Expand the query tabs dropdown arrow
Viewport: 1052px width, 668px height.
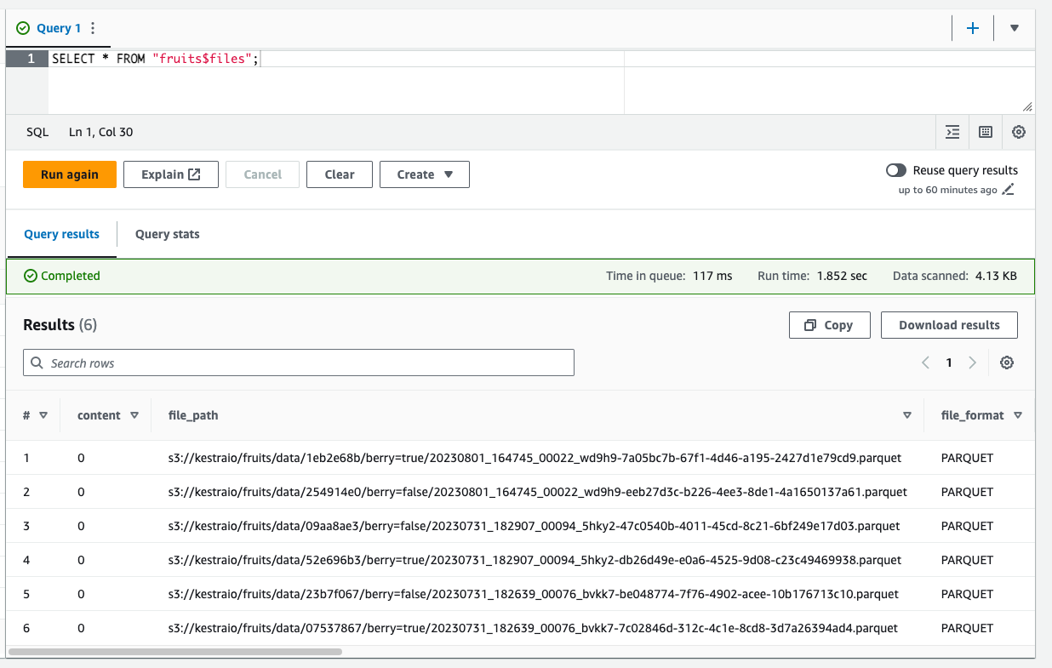[1015, 28]
